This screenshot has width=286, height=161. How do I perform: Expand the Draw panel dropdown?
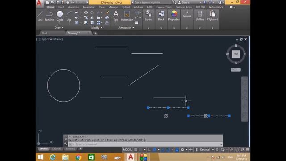59,28
